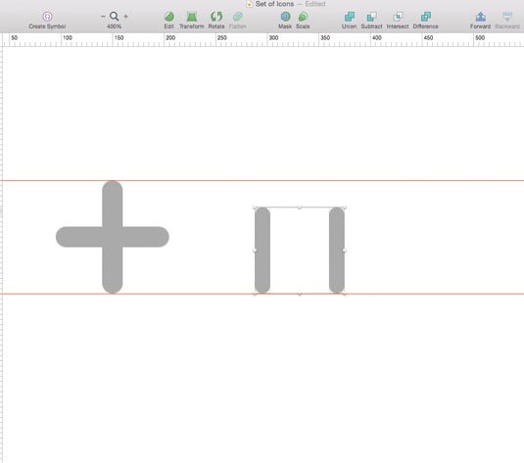Screen dimensions: 524x463
Task: Zoom in with the plus button
Action: [x=125, y=16]
